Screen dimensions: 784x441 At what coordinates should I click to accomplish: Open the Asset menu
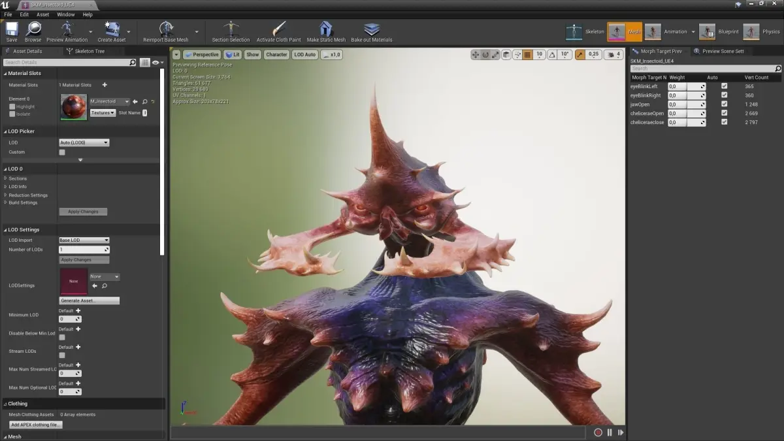point(42,14)
